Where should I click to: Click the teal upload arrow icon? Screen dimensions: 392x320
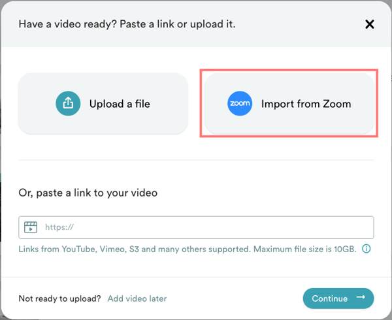point(68,103)
